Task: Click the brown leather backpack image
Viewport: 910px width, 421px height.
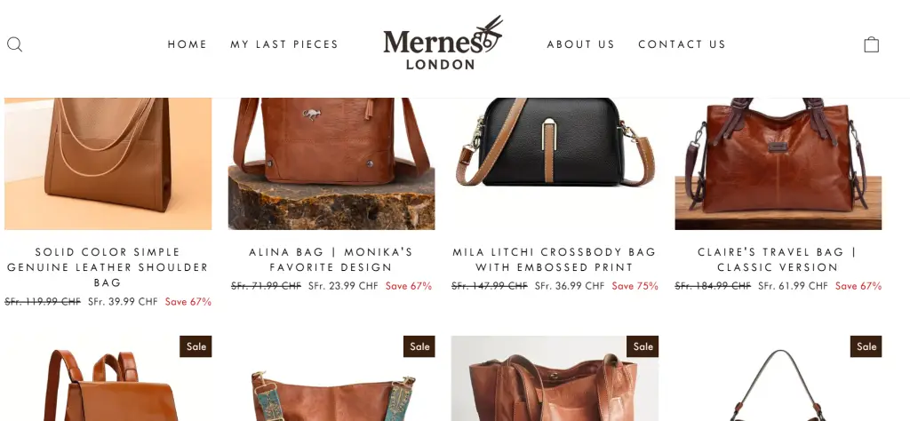Action: pyautogui.click(x=108, y=378)
